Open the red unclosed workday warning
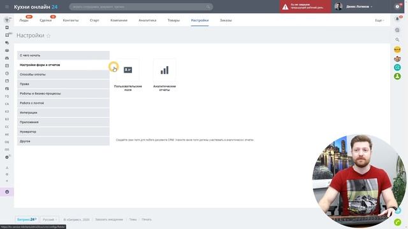Image resolution: width=408 pixels, height=229 pixels. tap(305, 6)
